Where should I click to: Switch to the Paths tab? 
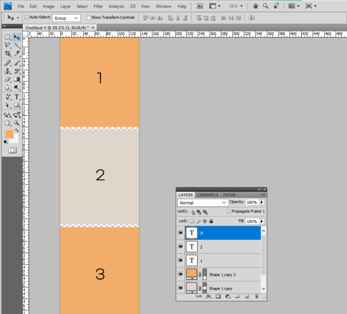(x=229, y=195)
